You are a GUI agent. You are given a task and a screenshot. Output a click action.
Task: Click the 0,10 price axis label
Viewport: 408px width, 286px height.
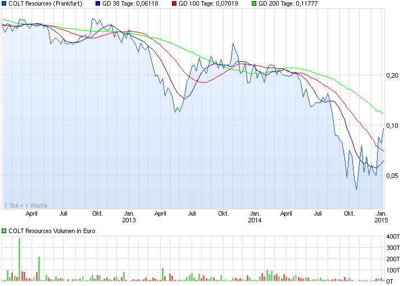392,126
